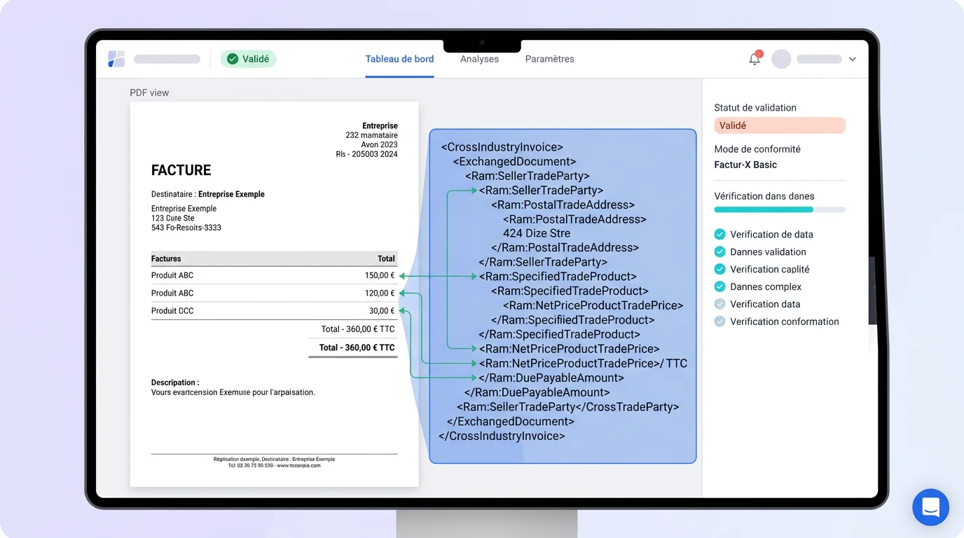The image size is (964, 538).
Task: Click the red notification badge counter
Action: pyautogui.click(x=759, y=53)
